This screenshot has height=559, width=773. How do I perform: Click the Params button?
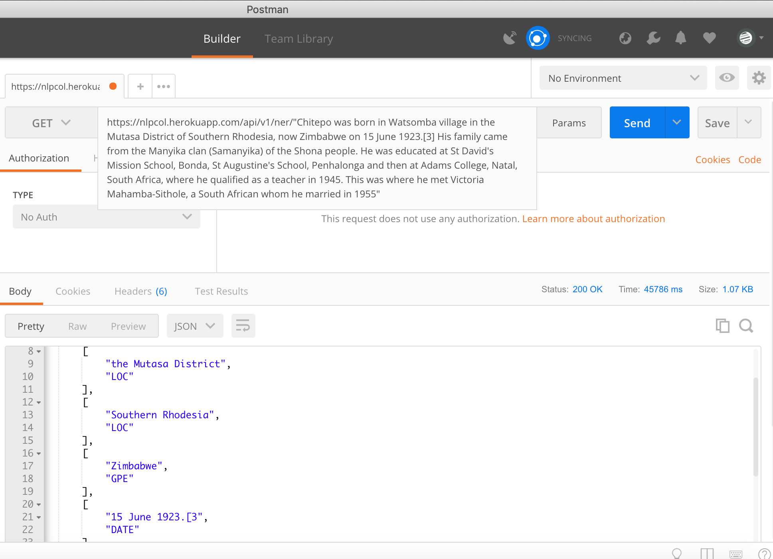pyautogui.click(x=569, y=122)
